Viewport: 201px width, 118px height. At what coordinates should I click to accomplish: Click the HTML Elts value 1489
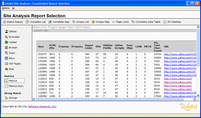click(52, 96)
